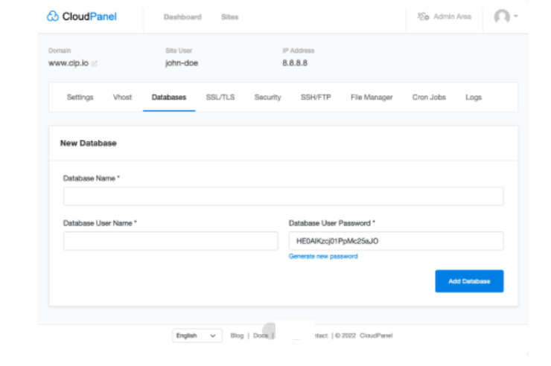The height and width of the screenshot is (366, 551).
Task: Open the SSL/TLS tab
Action: tap(220, 97)
